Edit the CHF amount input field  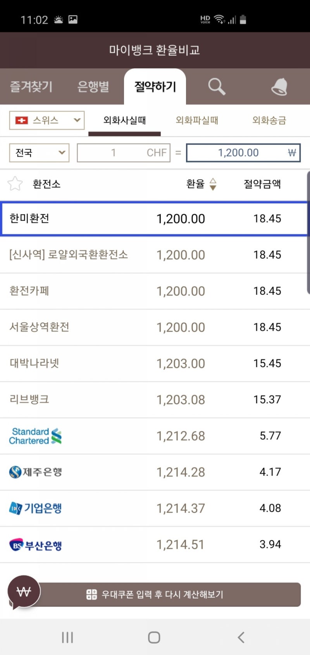(x=124, y=153)
